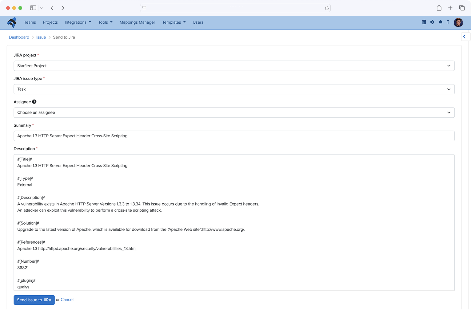Image resolution: width=471 pixels, height=310 pixels.
Task: Select Mappings Manager in the navigation bar
Action: pos(137,22)
